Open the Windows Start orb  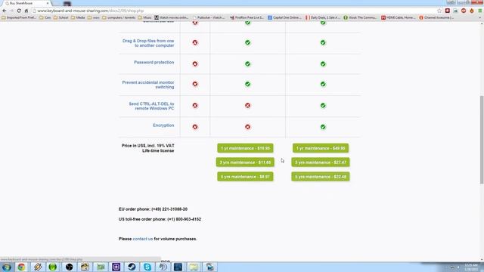7,267
